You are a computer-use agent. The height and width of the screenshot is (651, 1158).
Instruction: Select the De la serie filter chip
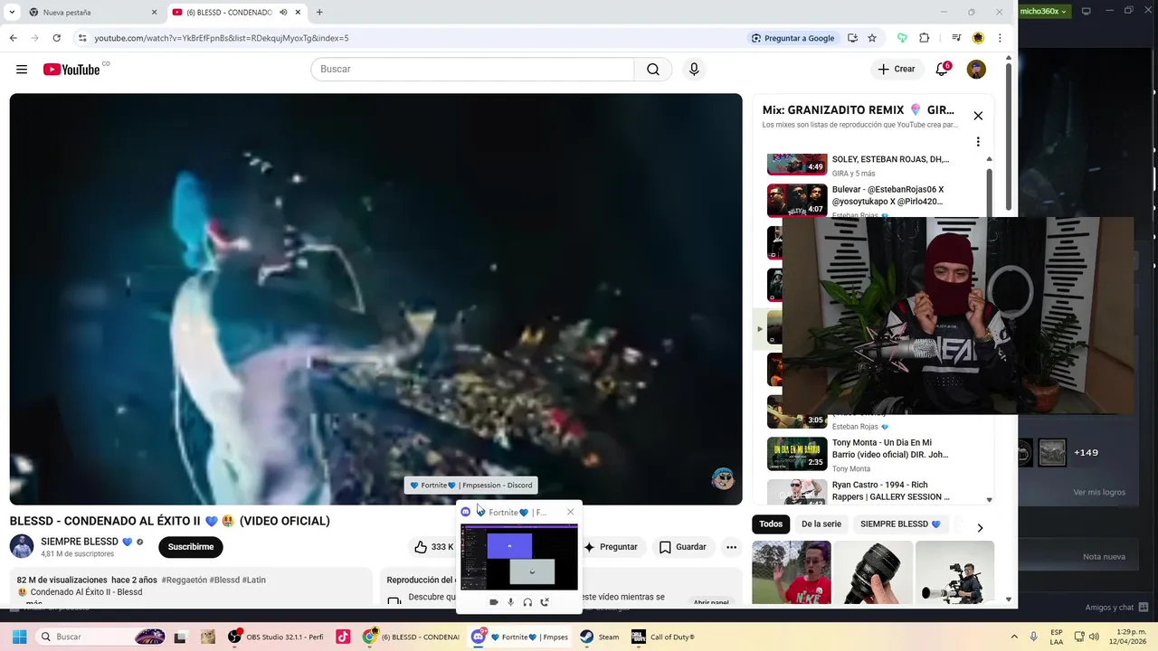(x=821, y=524)
